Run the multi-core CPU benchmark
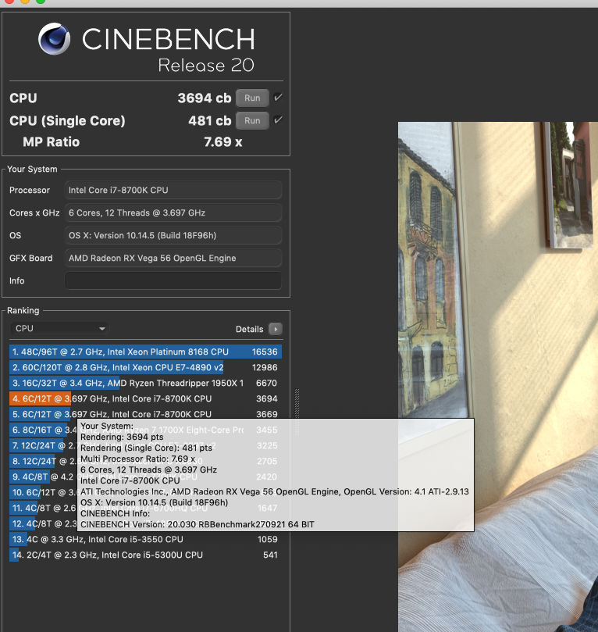The image size is (598, 632). pos(252,98)
